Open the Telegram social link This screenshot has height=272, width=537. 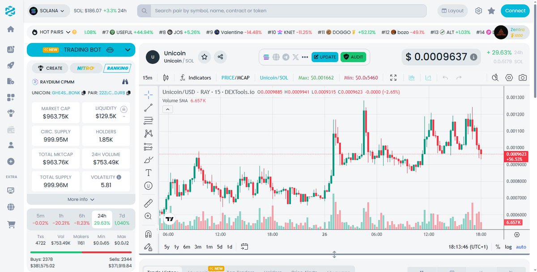click(286, 57)
